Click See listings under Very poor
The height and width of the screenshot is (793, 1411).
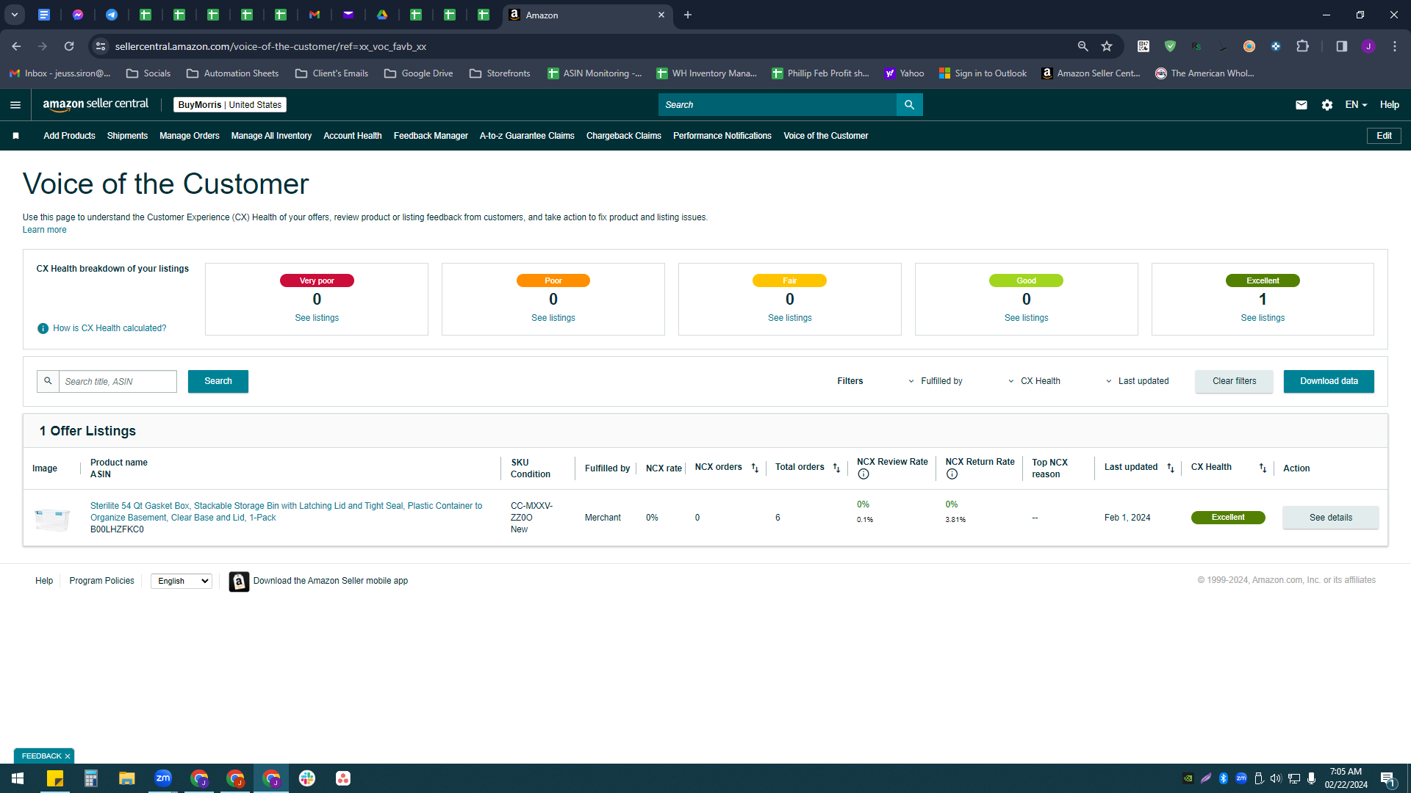(317, 318)
